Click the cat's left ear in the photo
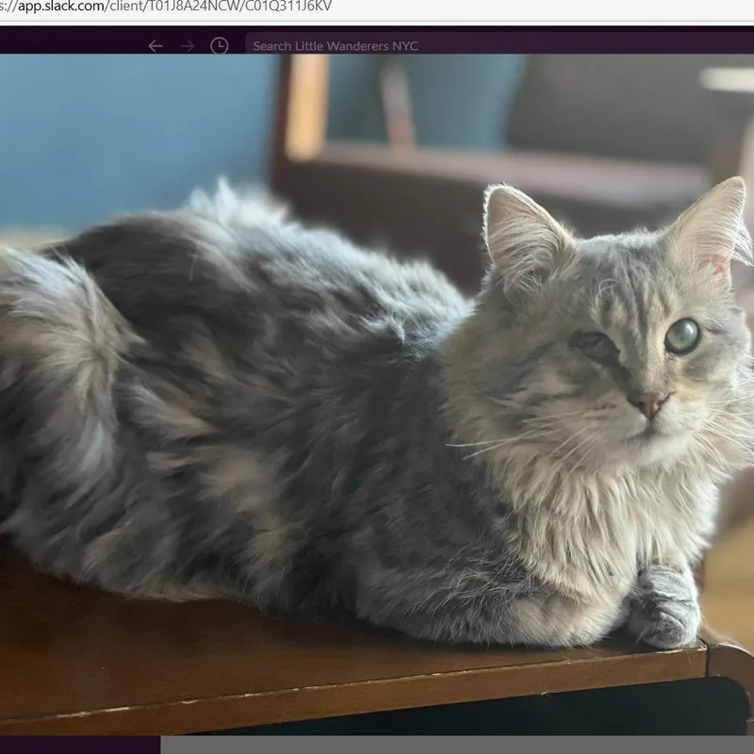 [x=521, y=231]
